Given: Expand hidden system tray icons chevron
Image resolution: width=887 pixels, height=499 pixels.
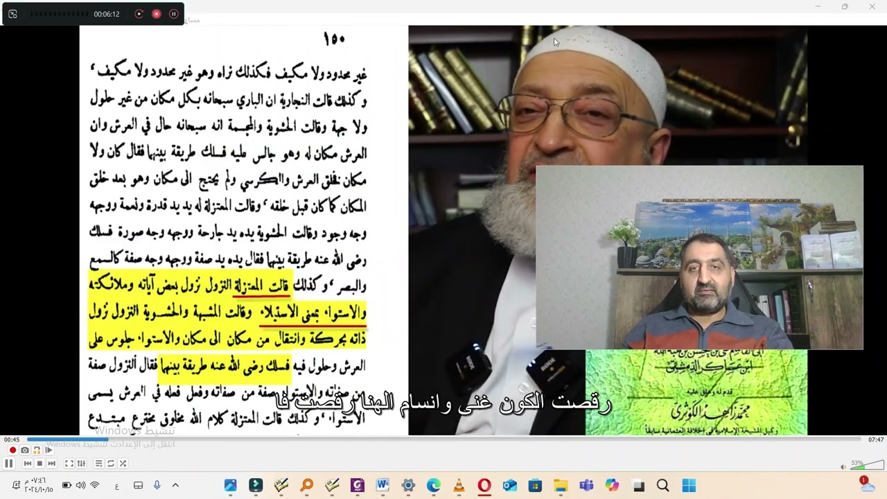Looking at the screenshot, I should pyautogui.click(x=175, y=485).
